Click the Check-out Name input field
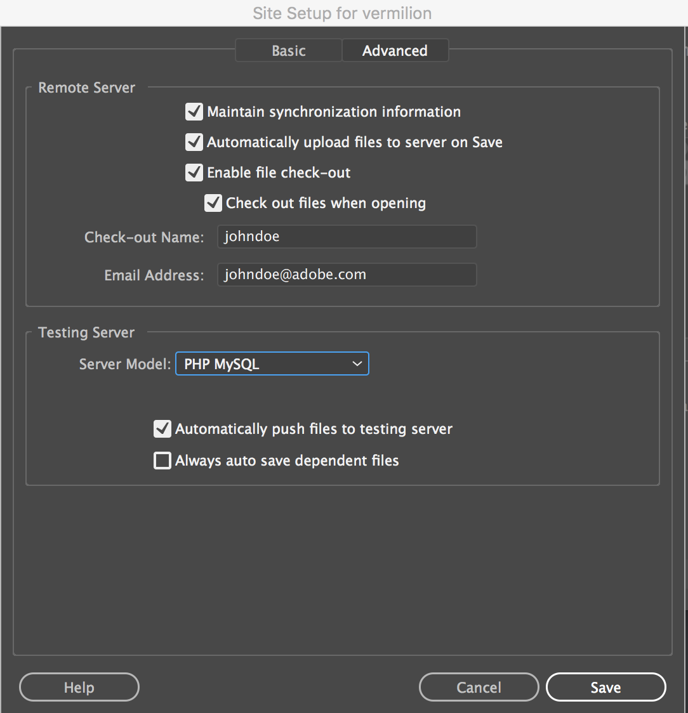 click(347, 236)
